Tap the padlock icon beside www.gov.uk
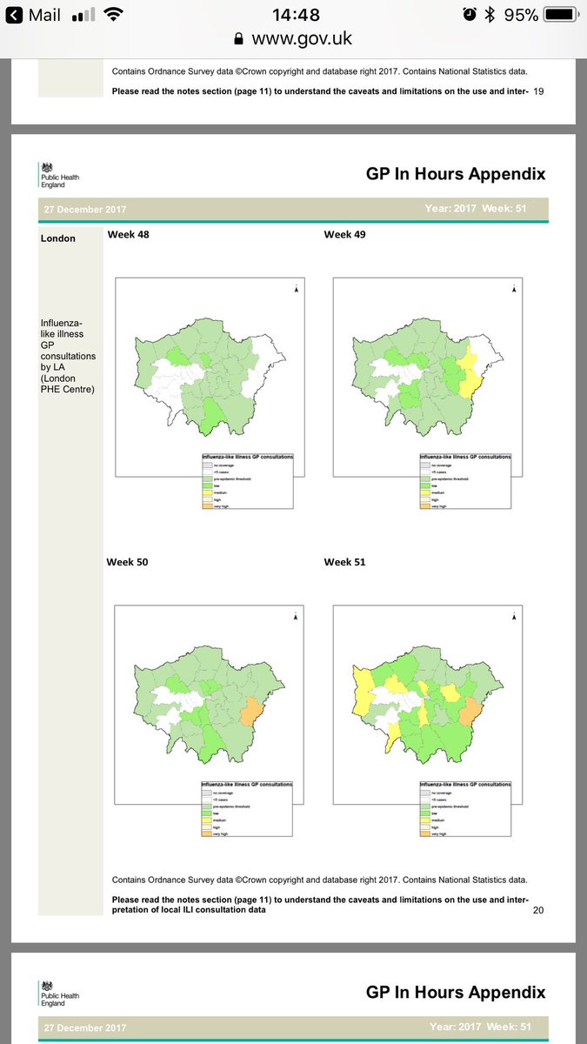The height and width of the screenshot is (1044, 587). [240, 39]
